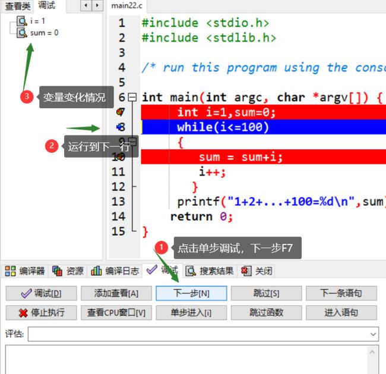Click the printf statement on line 13
This screenshot has width=386, height=374.
[x=281, y=202]
